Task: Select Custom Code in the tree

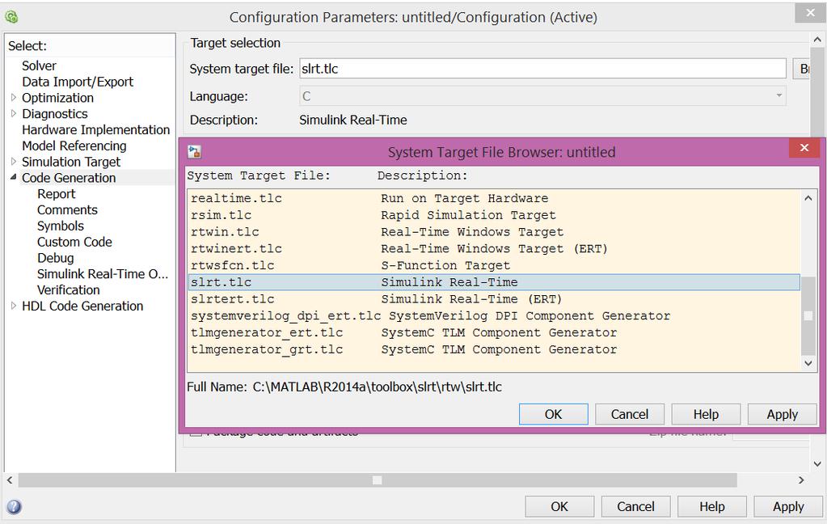Action: click(x=74, y=242)
